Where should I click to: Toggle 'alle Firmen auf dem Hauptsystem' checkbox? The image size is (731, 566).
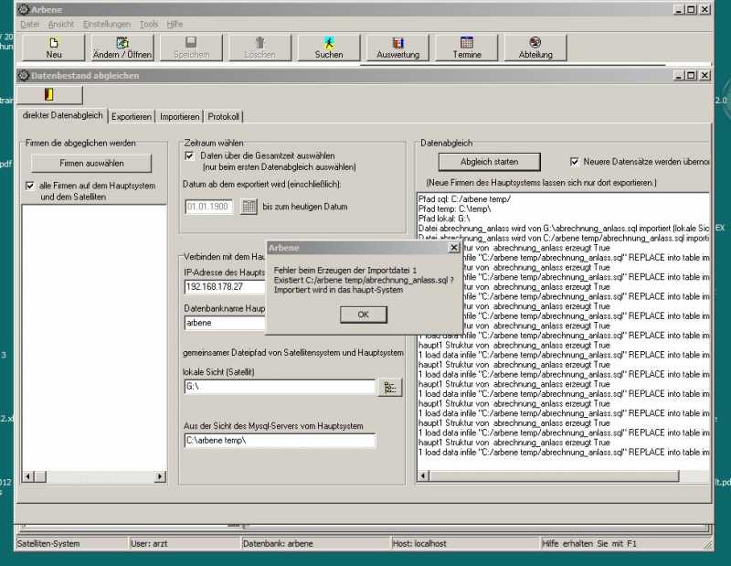pyautogui.click(x=31, y=186)
